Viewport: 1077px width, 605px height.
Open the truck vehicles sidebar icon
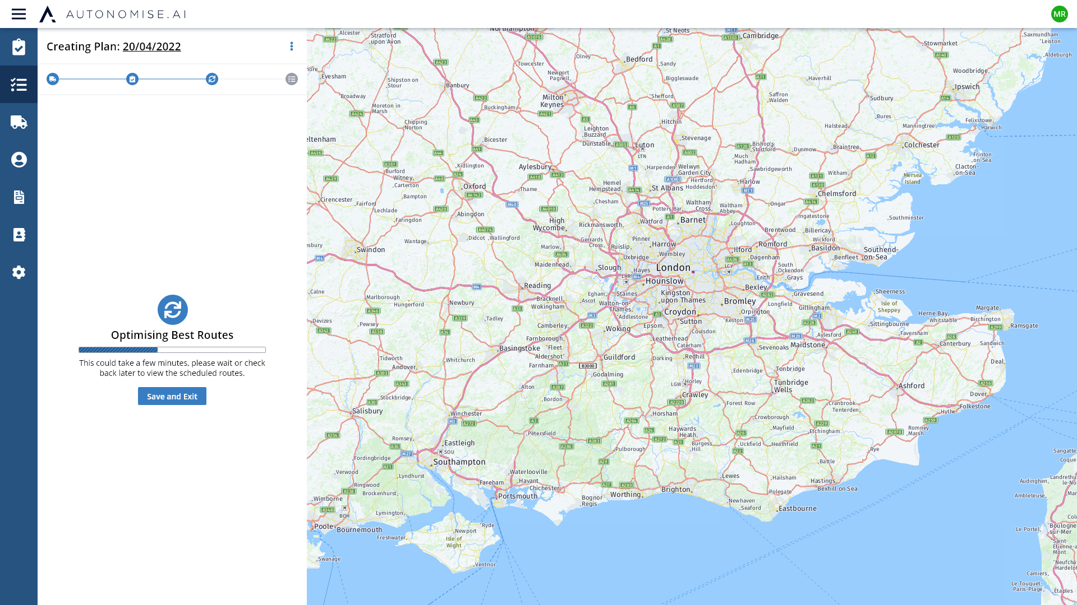(x=19, y=122)
